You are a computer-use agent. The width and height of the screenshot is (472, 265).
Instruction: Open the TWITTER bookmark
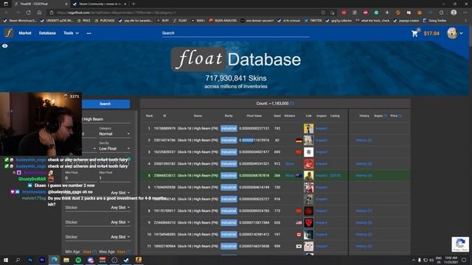pyautogui.click(x=313, y=21)
